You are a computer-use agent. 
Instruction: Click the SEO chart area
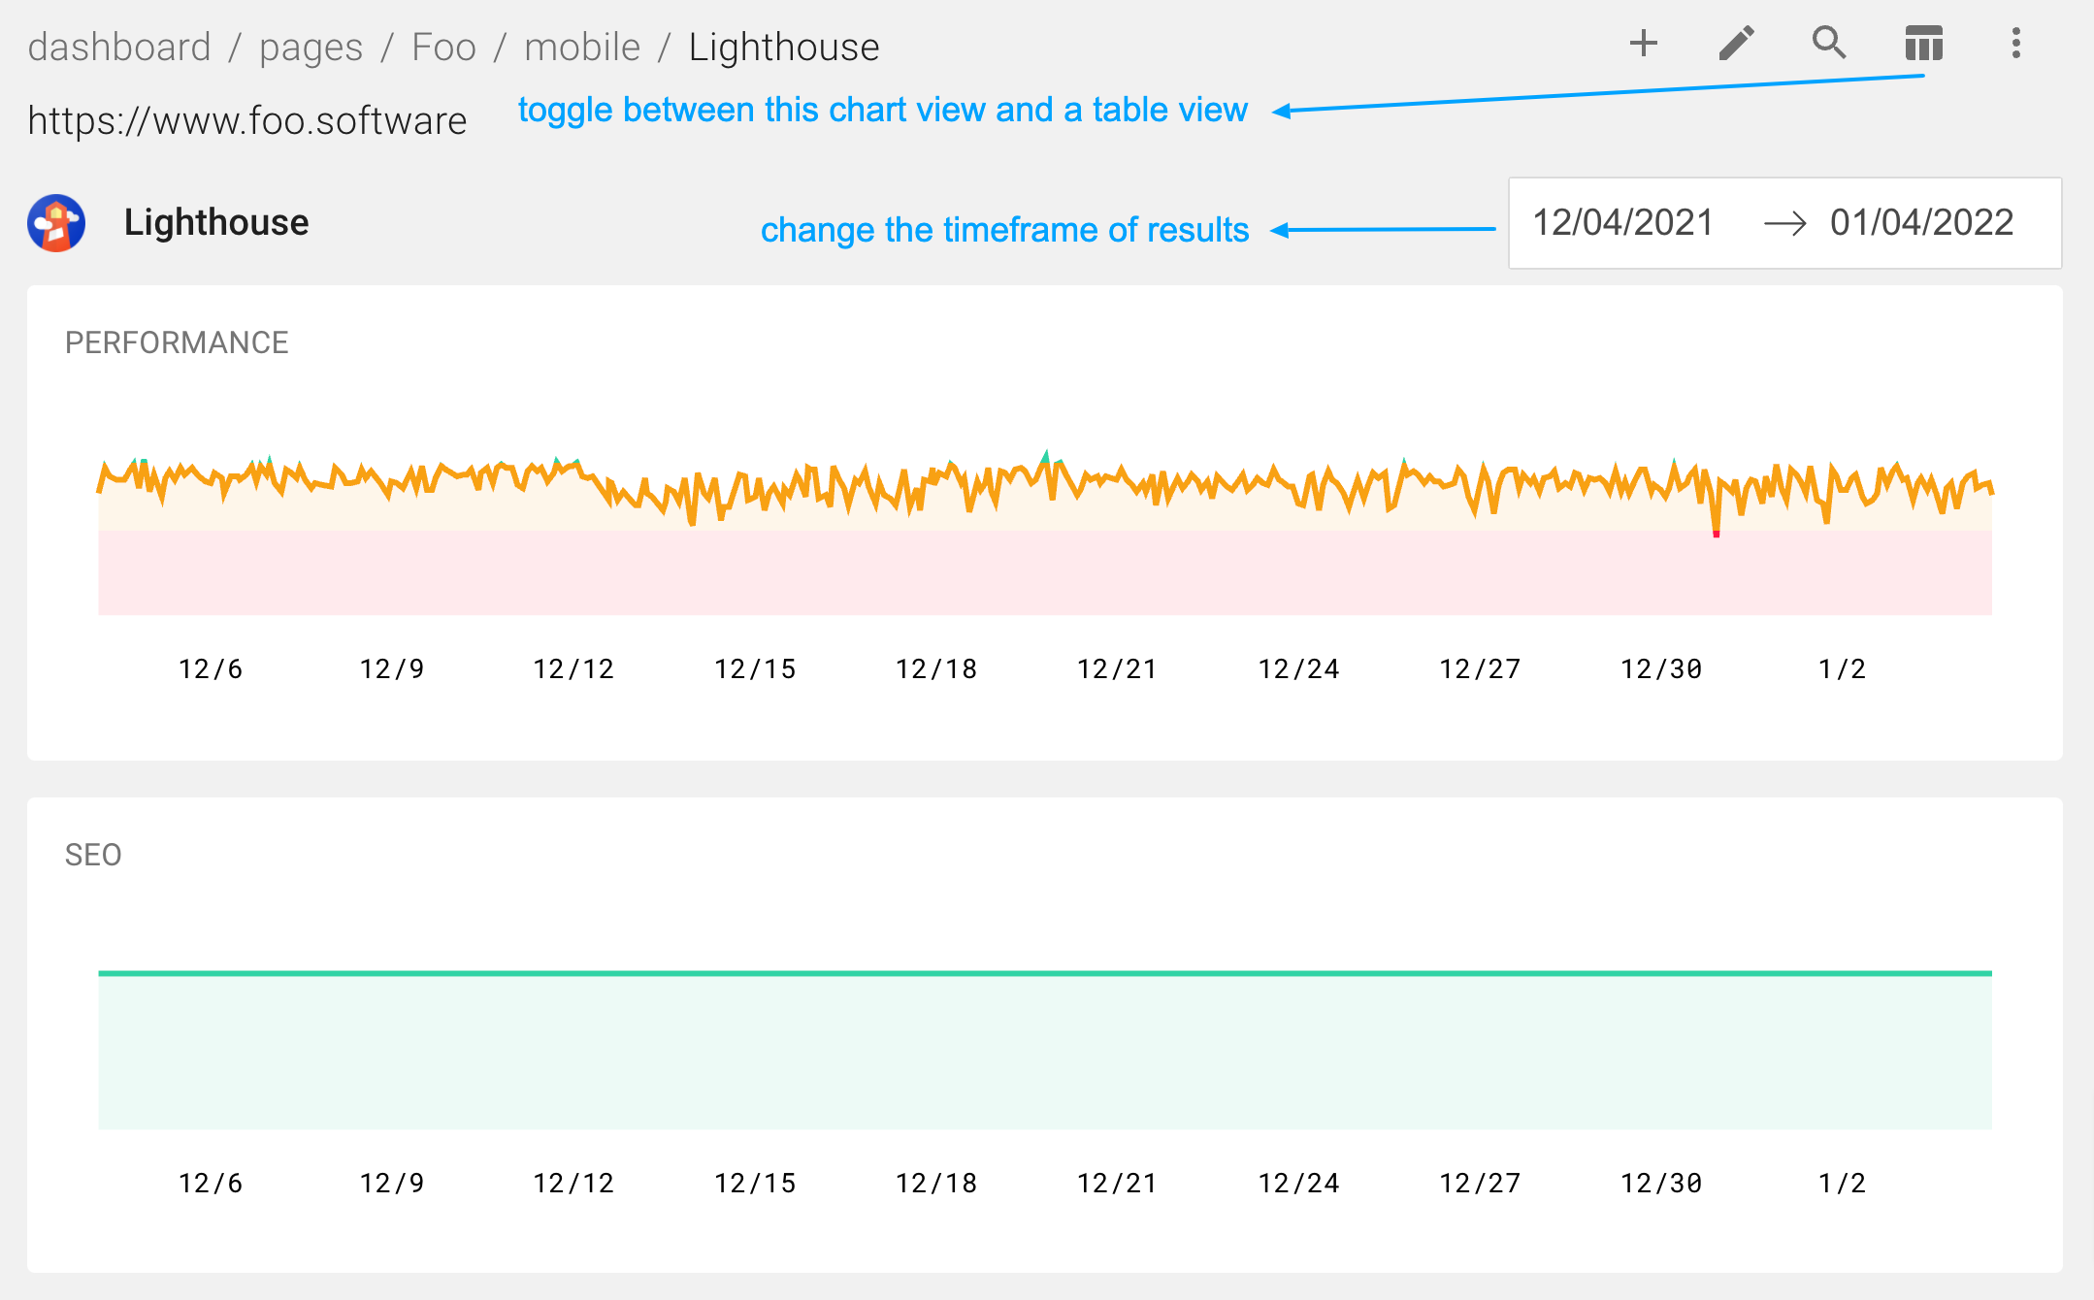click(x=1045, y=1047)
